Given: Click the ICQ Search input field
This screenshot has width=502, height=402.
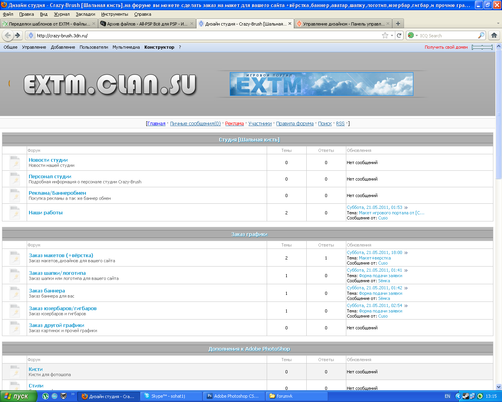Looking at the screenshot, I should coord(448,35).
